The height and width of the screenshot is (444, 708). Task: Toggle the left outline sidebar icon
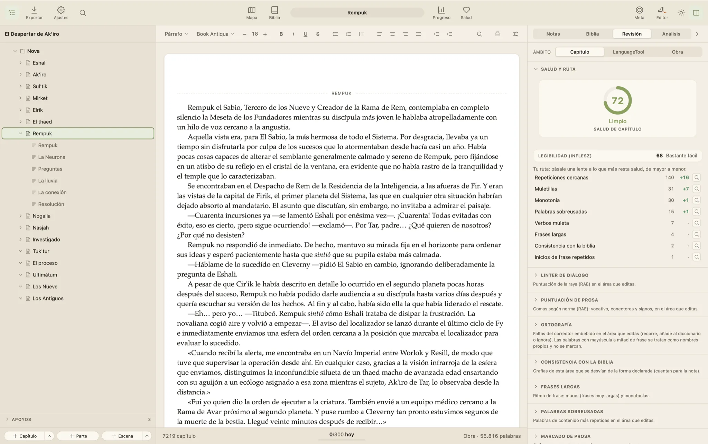(x=12, y=13)
